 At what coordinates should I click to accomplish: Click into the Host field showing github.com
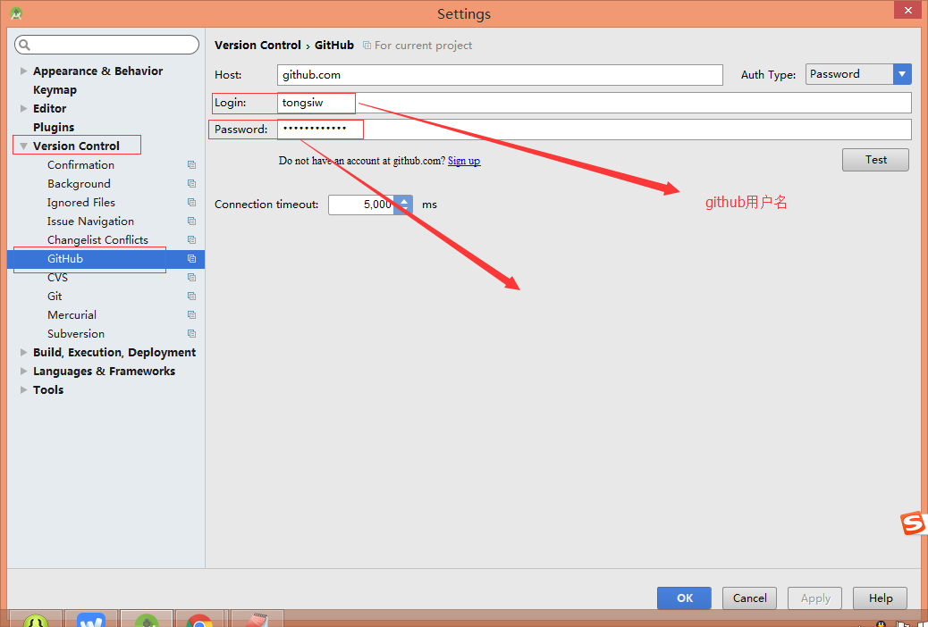[500, 75]
